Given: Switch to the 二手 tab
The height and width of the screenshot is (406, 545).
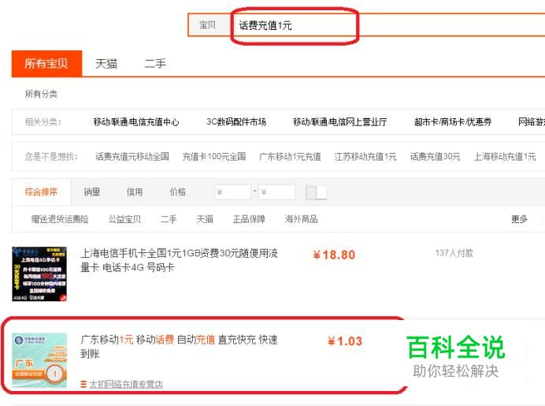Looking at the screenshot, I should point(155,64).
